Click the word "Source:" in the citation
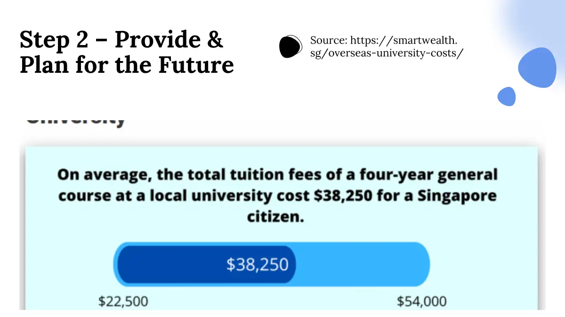The width and height of the screenshot is (565, 317). [328, 40]
